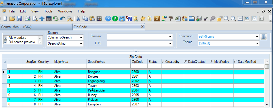Sort by the MajorArea column header
This screenshot has width=273, height=108.
click(x=70, y=62)
